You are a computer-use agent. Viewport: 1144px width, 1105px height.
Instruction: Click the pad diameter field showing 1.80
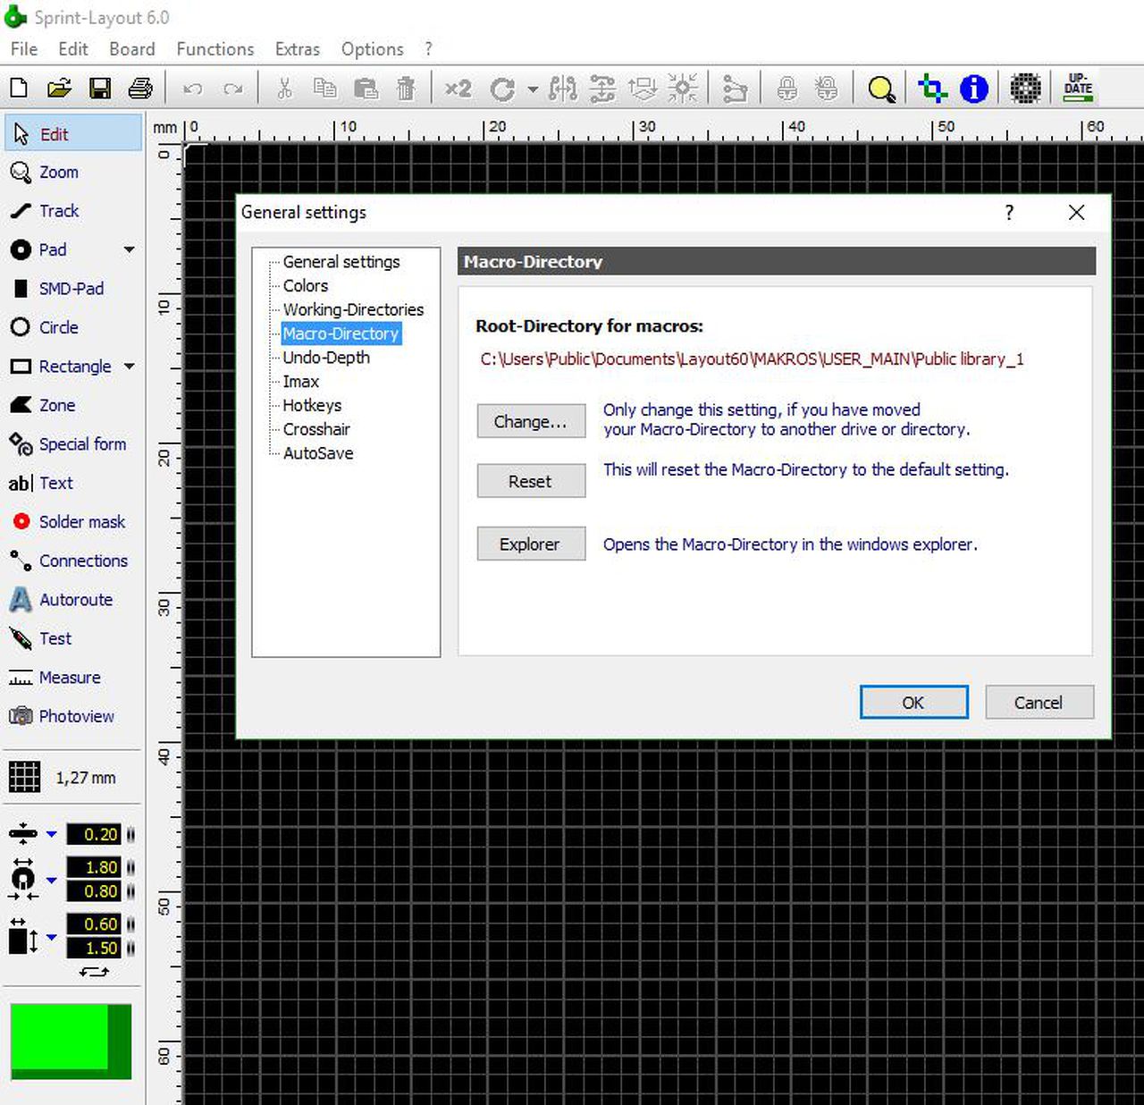[94, 867]
